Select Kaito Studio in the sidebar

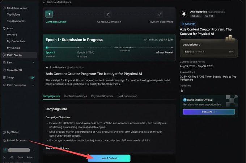[x=19, y=55]
